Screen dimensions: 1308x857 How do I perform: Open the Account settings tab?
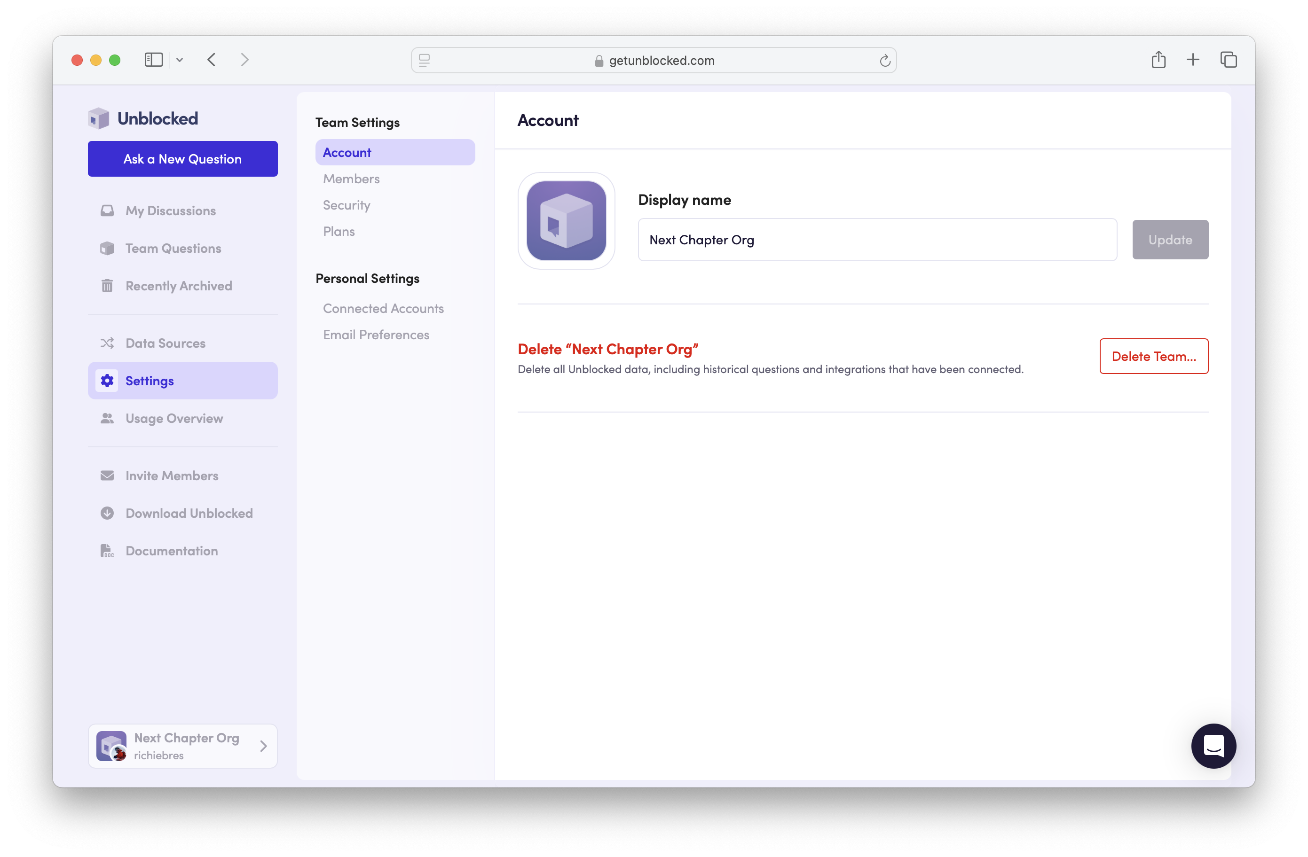395,152
